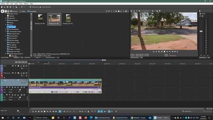Go forward in the Explorer navigation

pyautogui.click(x=6, y=11)
